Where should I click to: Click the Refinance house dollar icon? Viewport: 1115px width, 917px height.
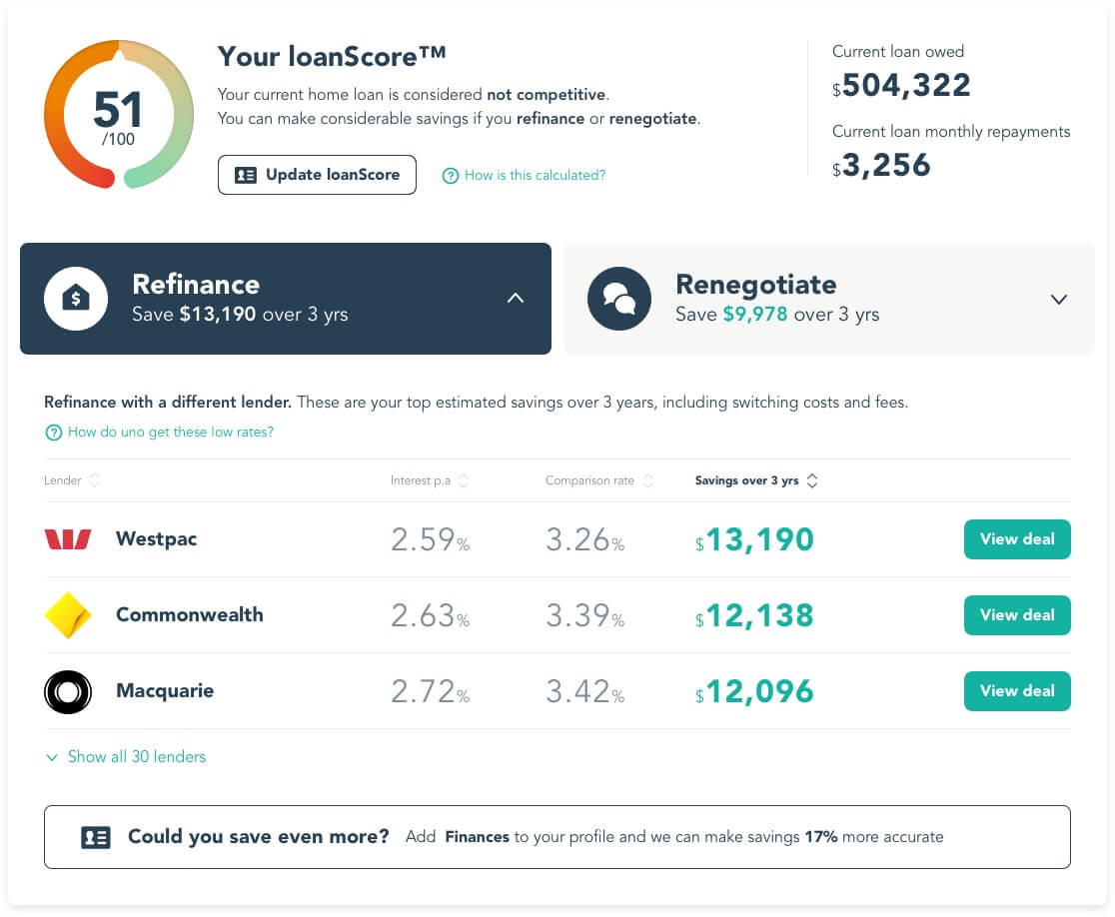click(x=76, y=299)
